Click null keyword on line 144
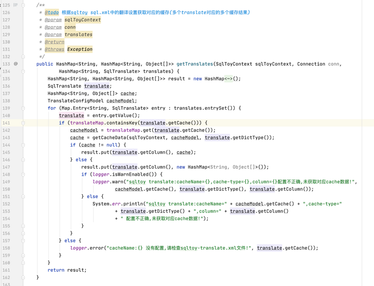 [112, 145]
